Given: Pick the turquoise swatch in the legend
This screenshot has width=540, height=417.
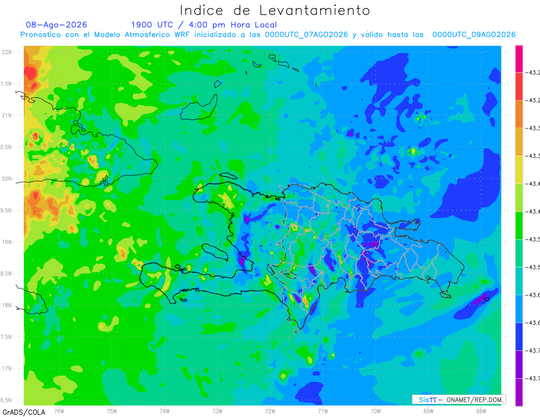Looking at the screenshot, I should point(519,281).
